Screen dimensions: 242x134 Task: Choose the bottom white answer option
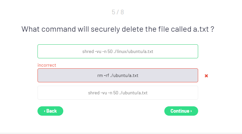point(117,93)
